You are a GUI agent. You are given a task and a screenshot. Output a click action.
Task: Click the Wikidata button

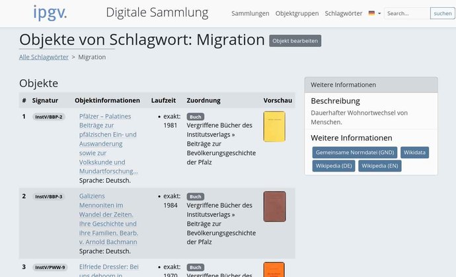(415, 152)
